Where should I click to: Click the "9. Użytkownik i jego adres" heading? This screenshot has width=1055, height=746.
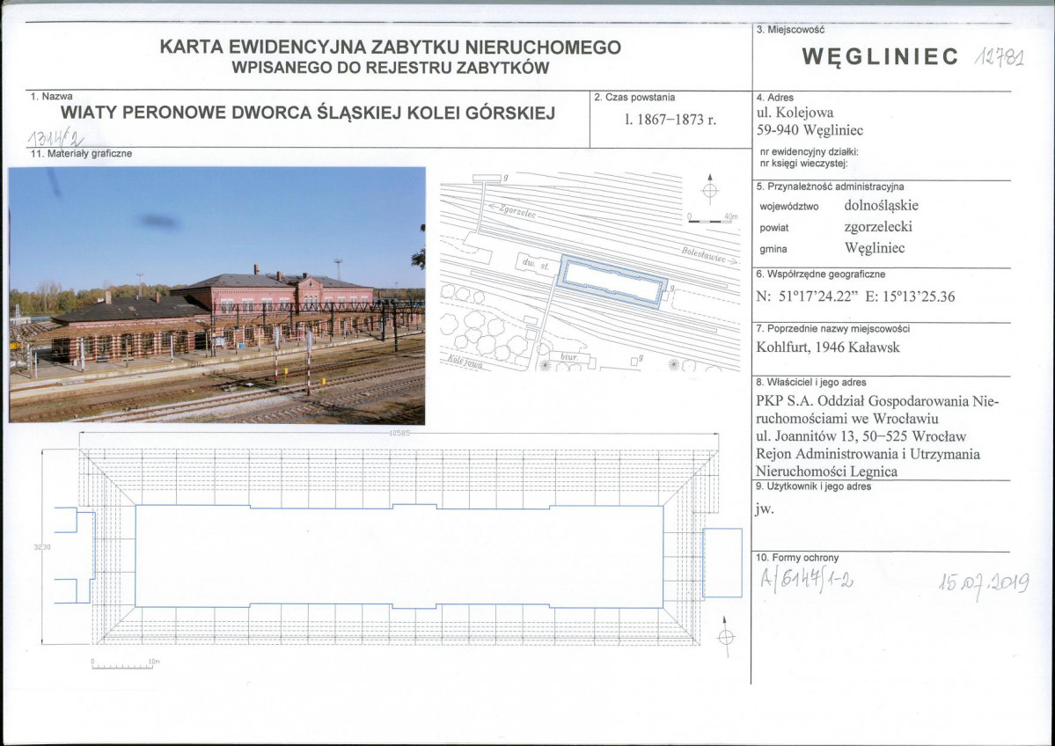(x=813, y=486)
